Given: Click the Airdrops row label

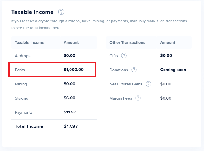Looking at the screenshot, I should [x=22, y=56].
